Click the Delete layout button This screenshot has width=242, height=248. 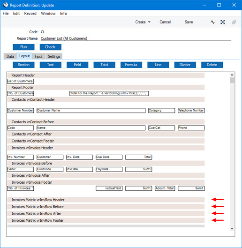point(212,65)
